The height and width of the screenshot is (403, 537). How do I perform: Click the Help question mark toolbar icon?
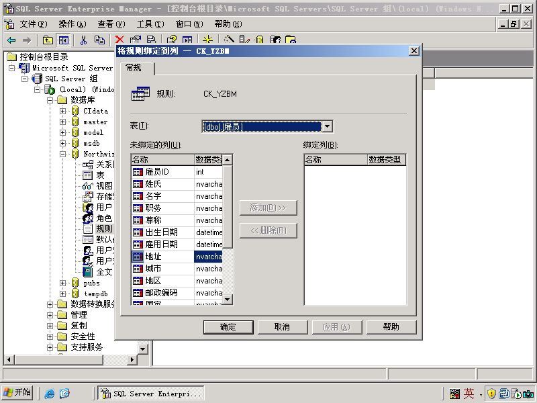pyautogui.click(x=172, y=40)
